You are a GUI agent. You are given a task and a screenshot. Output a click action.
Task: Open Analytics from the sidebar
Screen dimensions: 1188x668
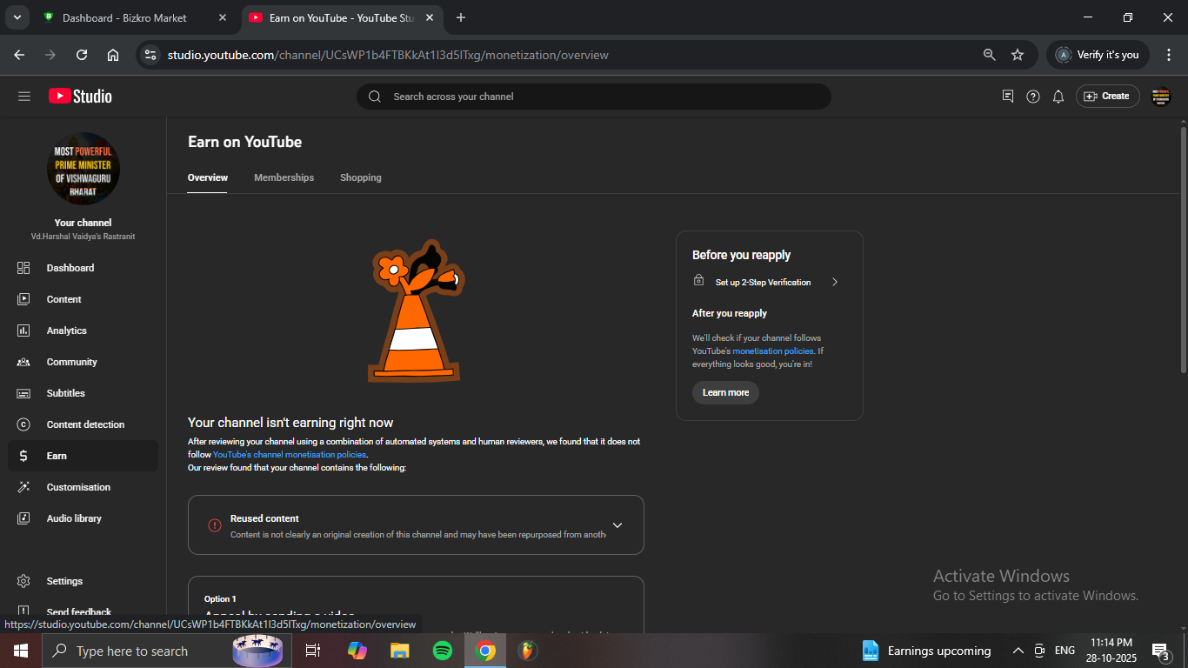point(66,331)
